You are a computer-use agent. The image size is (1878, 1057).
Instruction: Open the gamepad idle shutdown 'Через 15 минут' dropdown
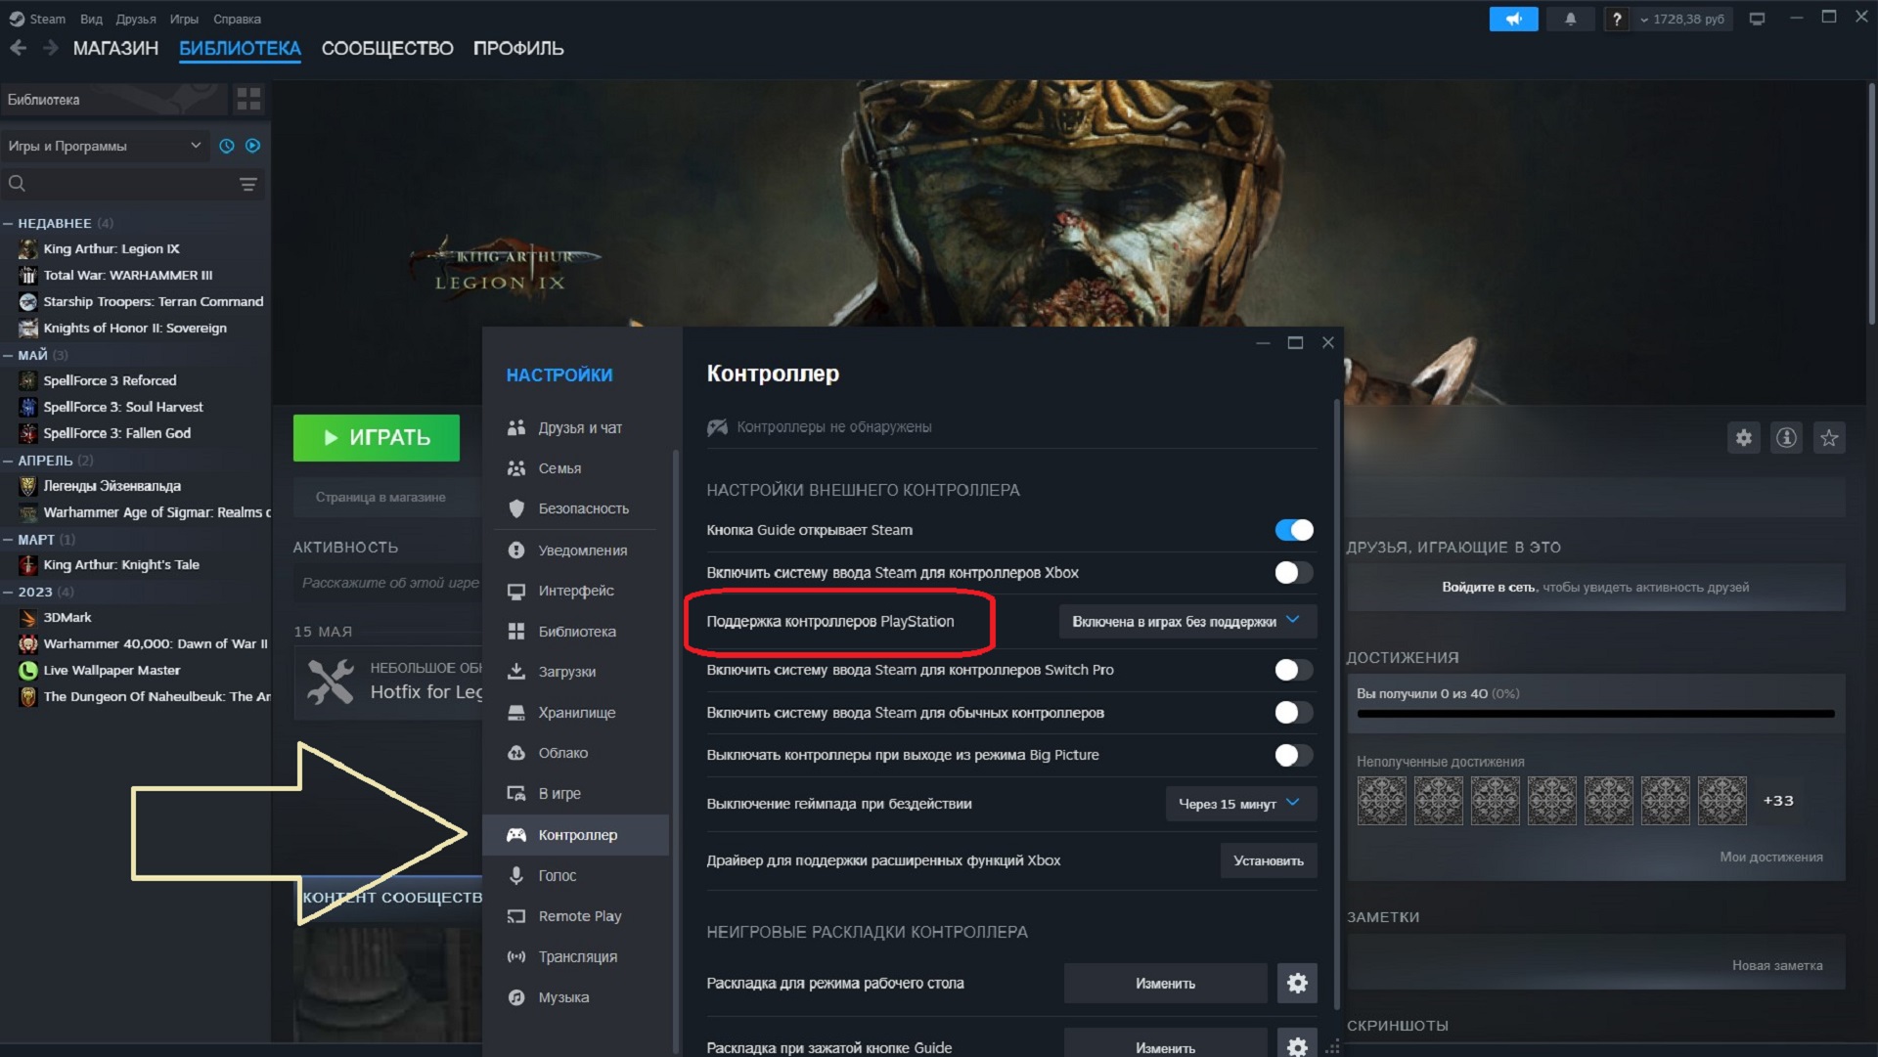[x=1239, y=804]
